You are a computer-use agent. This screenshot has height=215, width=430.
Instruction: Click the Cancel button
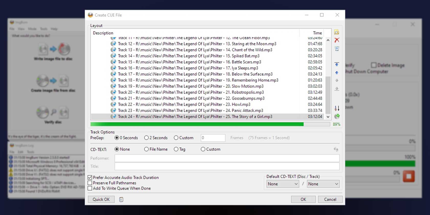330,199
